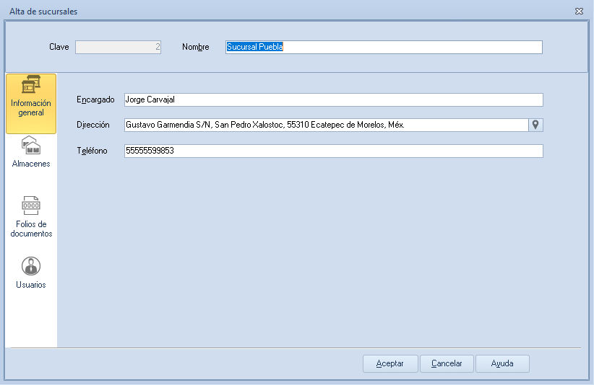594x385 pixels.
Task: Select the Teléfono input field
Action: pos(333,151)
